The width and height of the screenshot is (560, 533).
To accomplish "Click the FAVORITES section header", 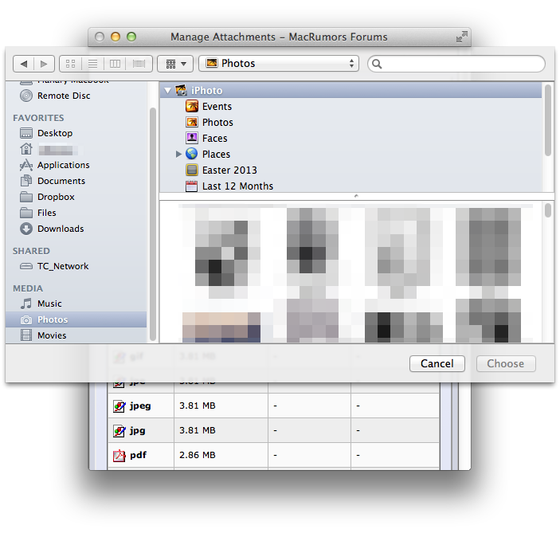I will coord(38,118).
